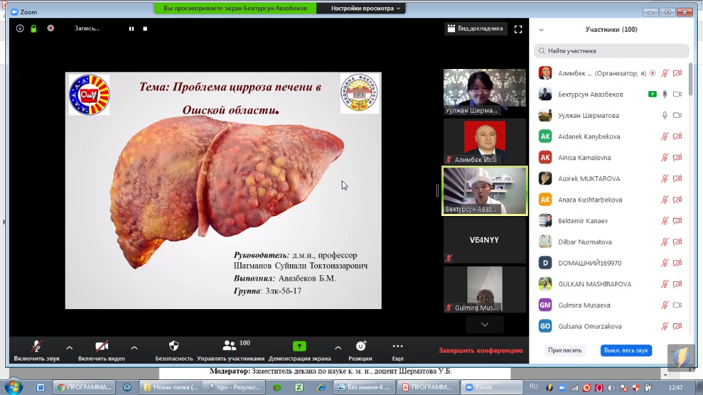This screenshot has width=703, height=395.
Task: Click the AK avatar of Aidanek Kanybekova
Action: 545,136
